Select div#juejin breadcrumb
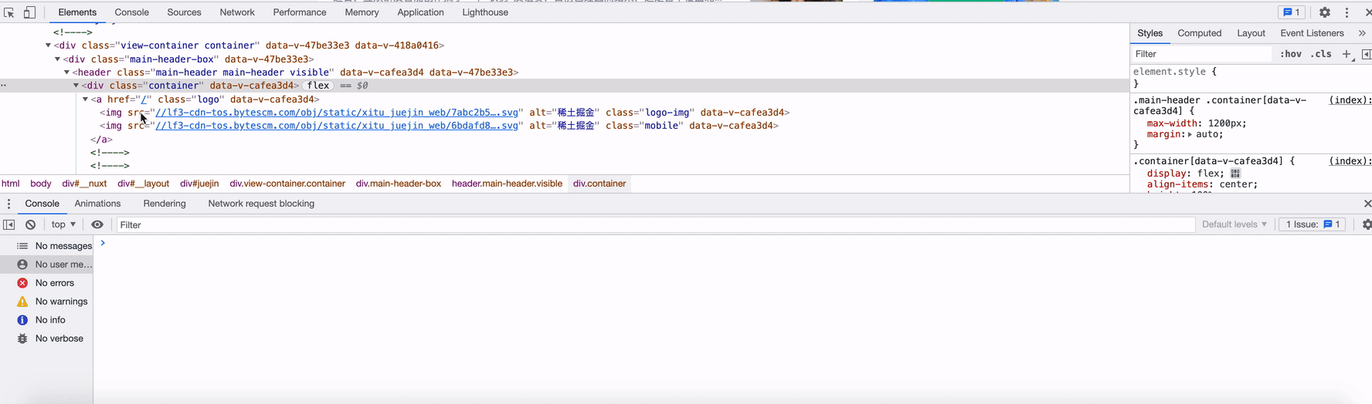Screen dimensions: 1372x404 (199, 183)
